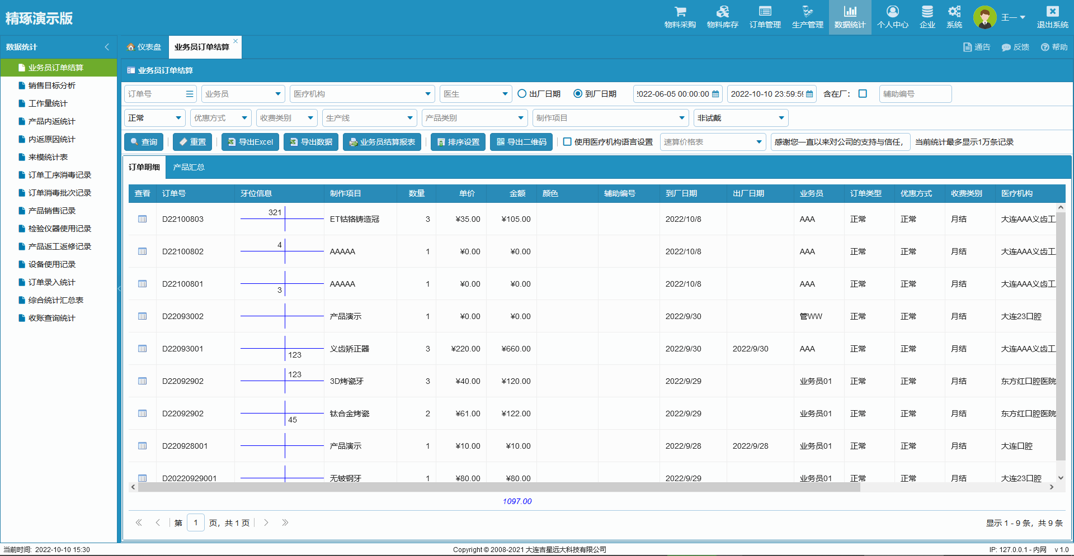Click the 导出Excel button
This screenshot has width=1074, height=556.
(x=251, y=142)
